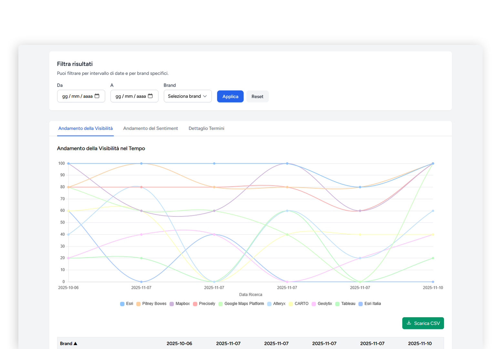Hide Pitney Bowes series via legend
Viewport: 501px width, 349px height.
coord(151,304)
